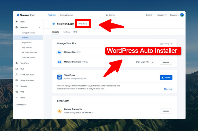Image resolution: width=198 pixels, height=131 pixels.
Task: Open the Home icon in sidebar
Action: pos(16,22)
